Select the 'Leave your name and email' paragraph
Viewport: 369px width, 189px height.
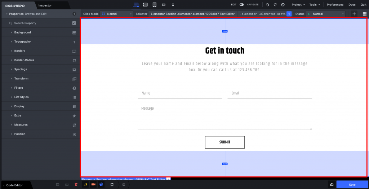(x=225, y=67)
